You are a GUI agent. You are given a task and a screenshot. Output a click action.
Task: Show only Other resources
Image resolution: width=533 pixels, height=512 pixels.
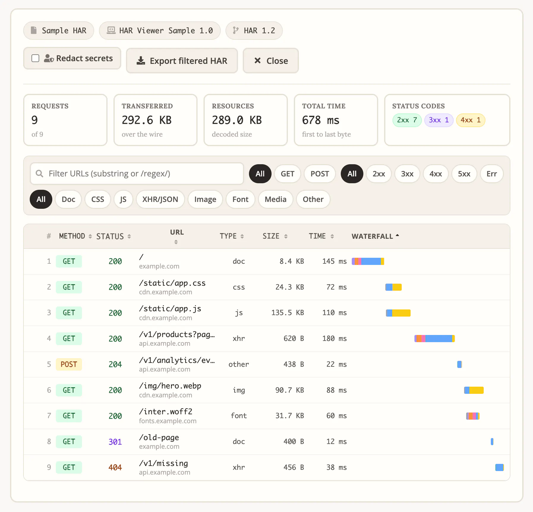coord(313,199)
